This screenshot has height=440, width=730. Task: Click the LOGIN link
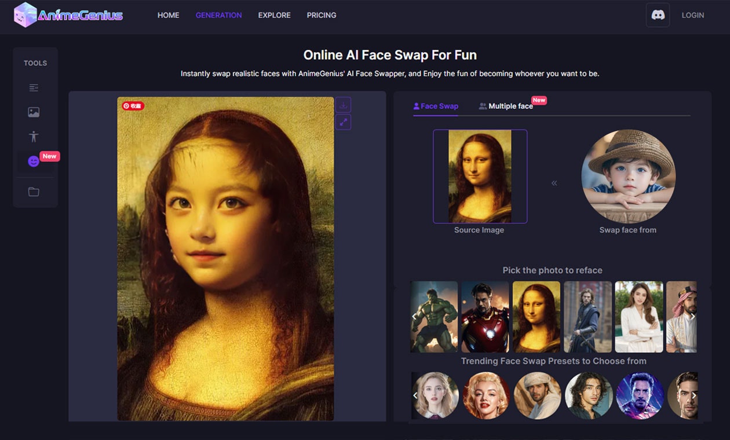pyautogui.click(x=693, y=15)
